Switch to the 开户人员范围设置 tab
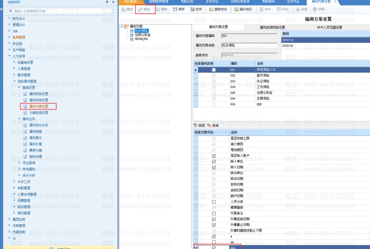 point(329,27)
